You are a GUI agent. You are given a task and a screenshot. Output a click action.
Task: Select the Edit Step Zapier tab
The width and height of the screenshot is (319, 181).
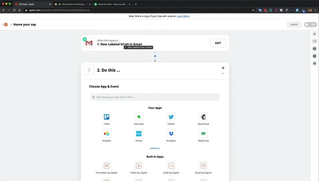coord(32,4)
